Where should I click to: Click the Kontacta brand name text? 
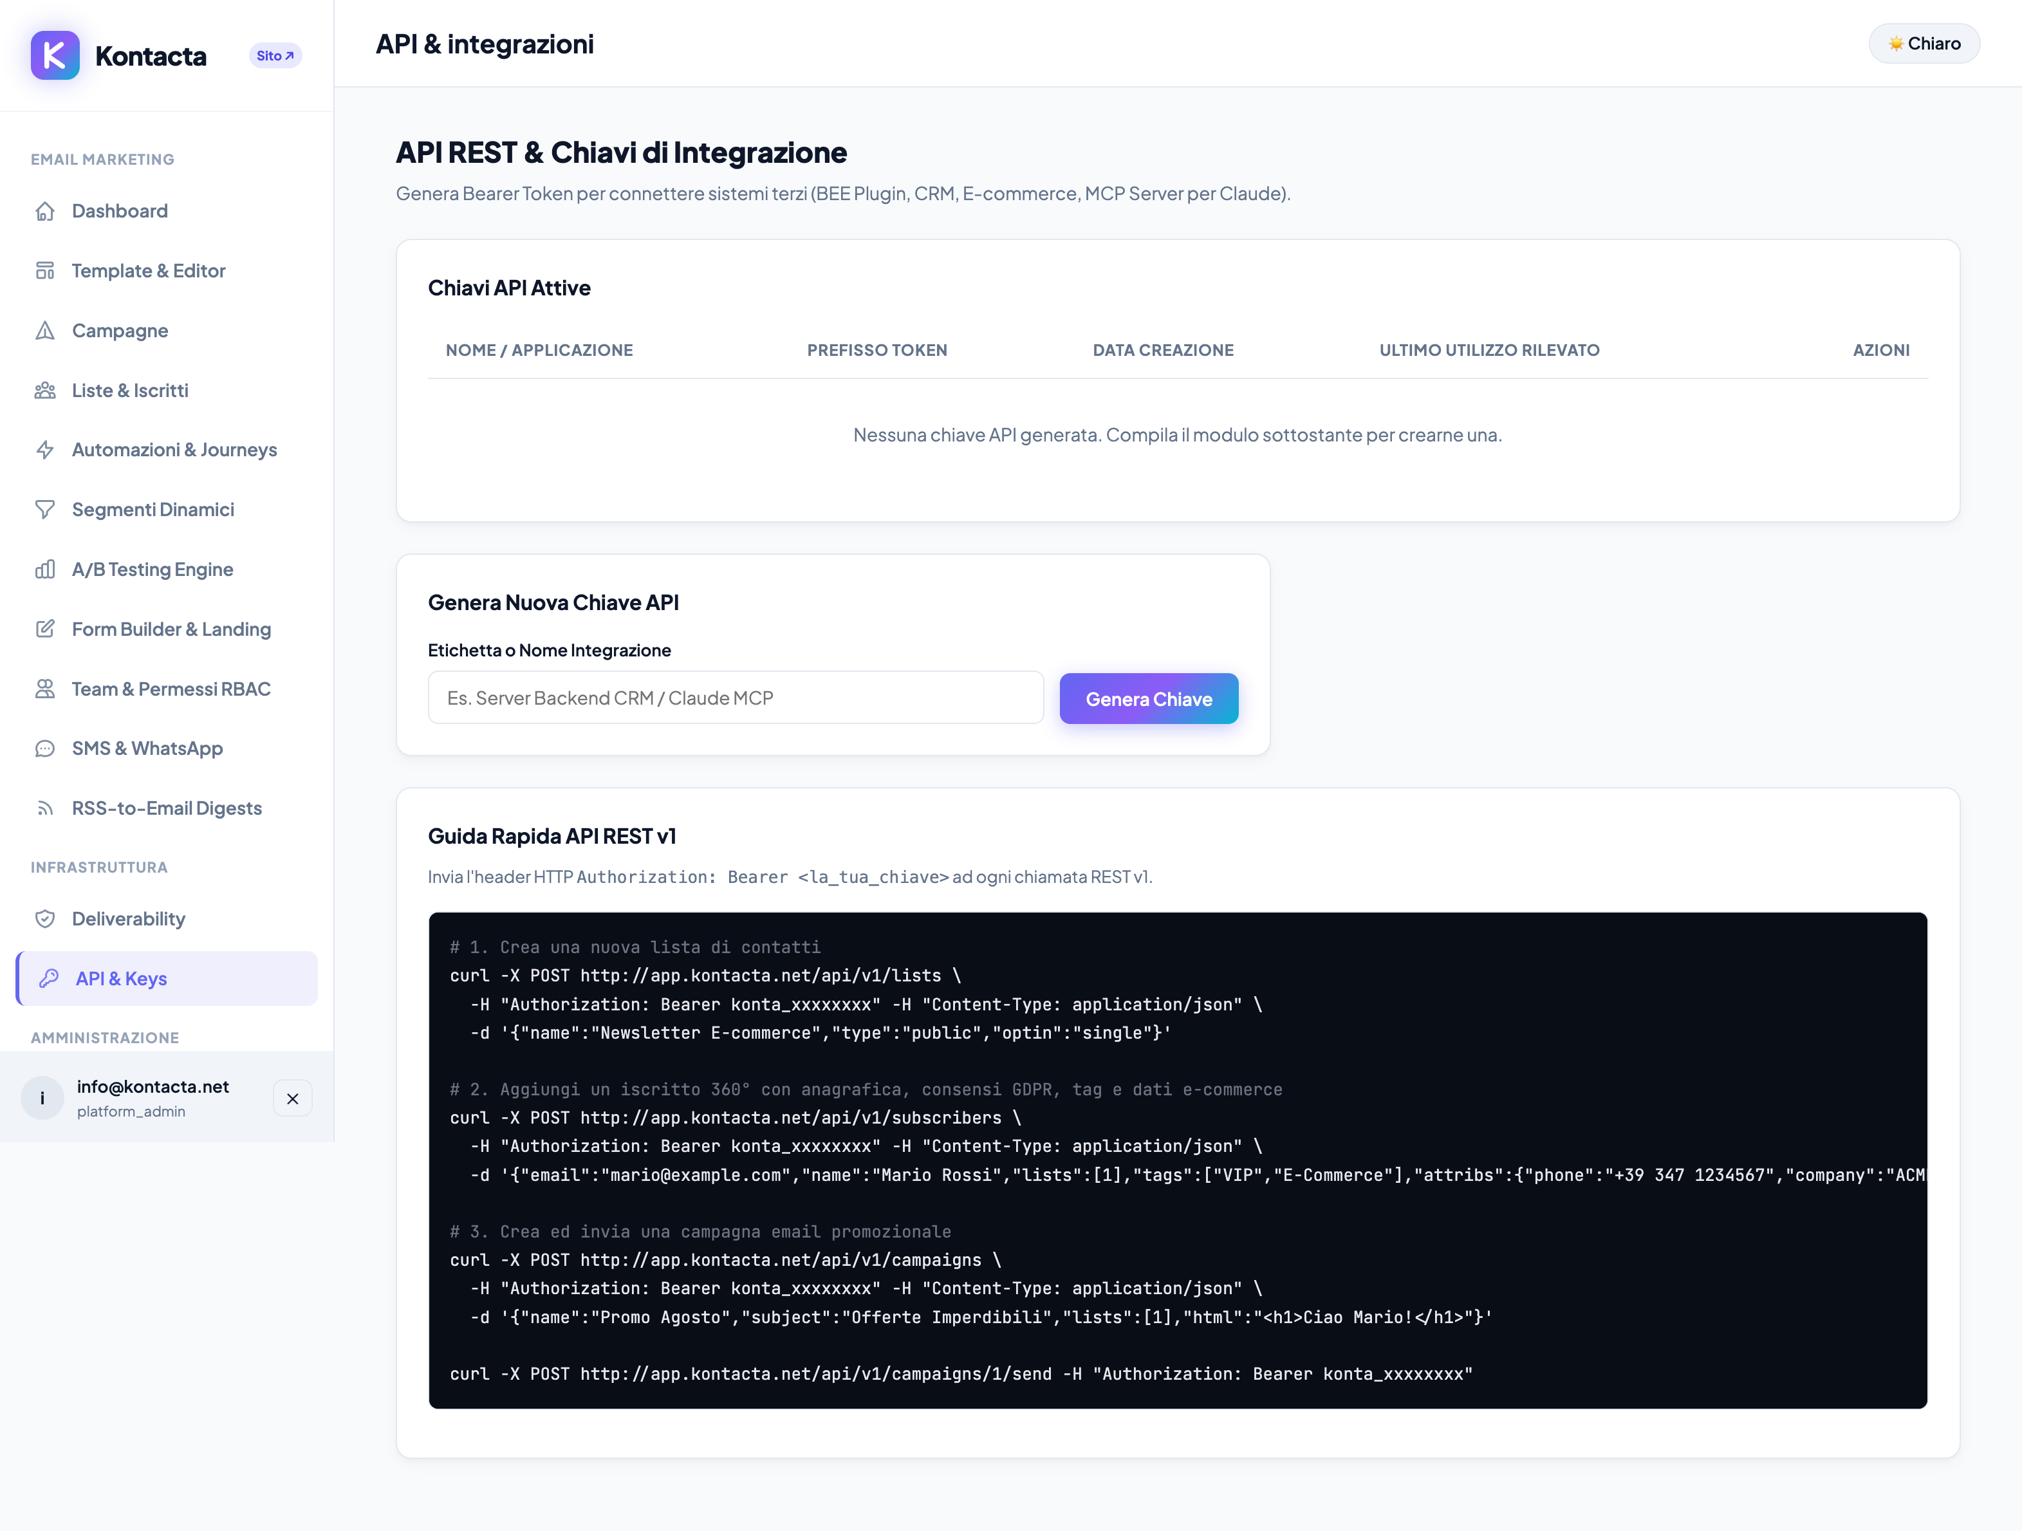(151, 57)
